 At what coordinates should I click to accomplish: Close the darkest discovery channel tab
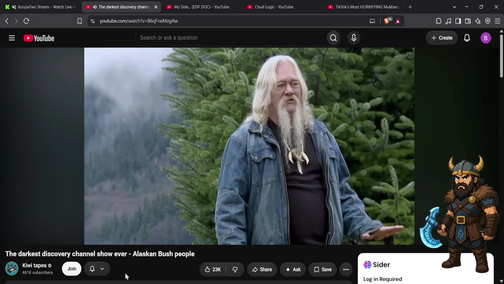(156, 7)
